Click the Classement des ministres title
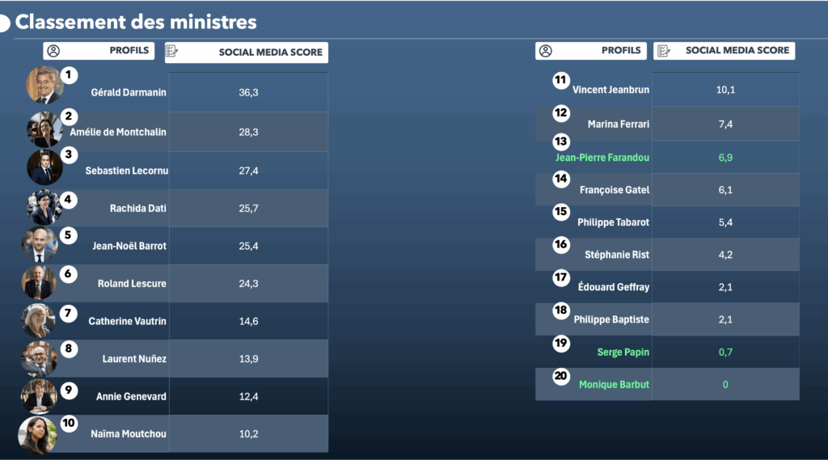Viewport: 828px width, 460px height. tap(136, 22)
